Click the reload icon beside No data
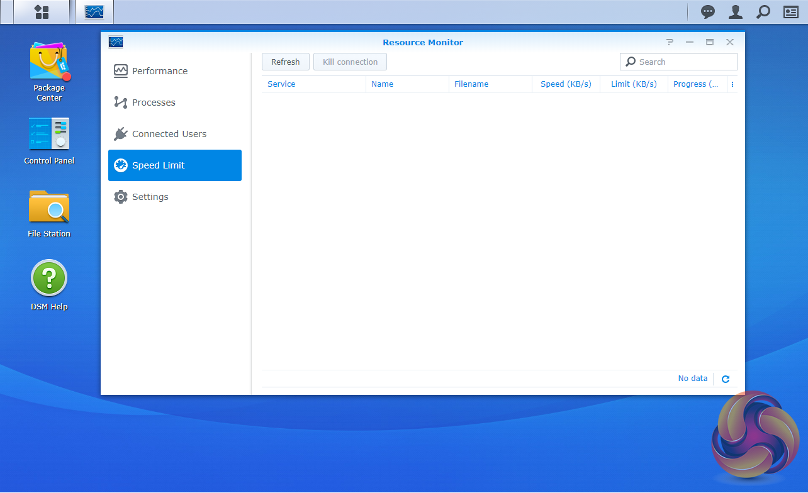Screen dimensions: 808x493 click(x=726, y=379)
